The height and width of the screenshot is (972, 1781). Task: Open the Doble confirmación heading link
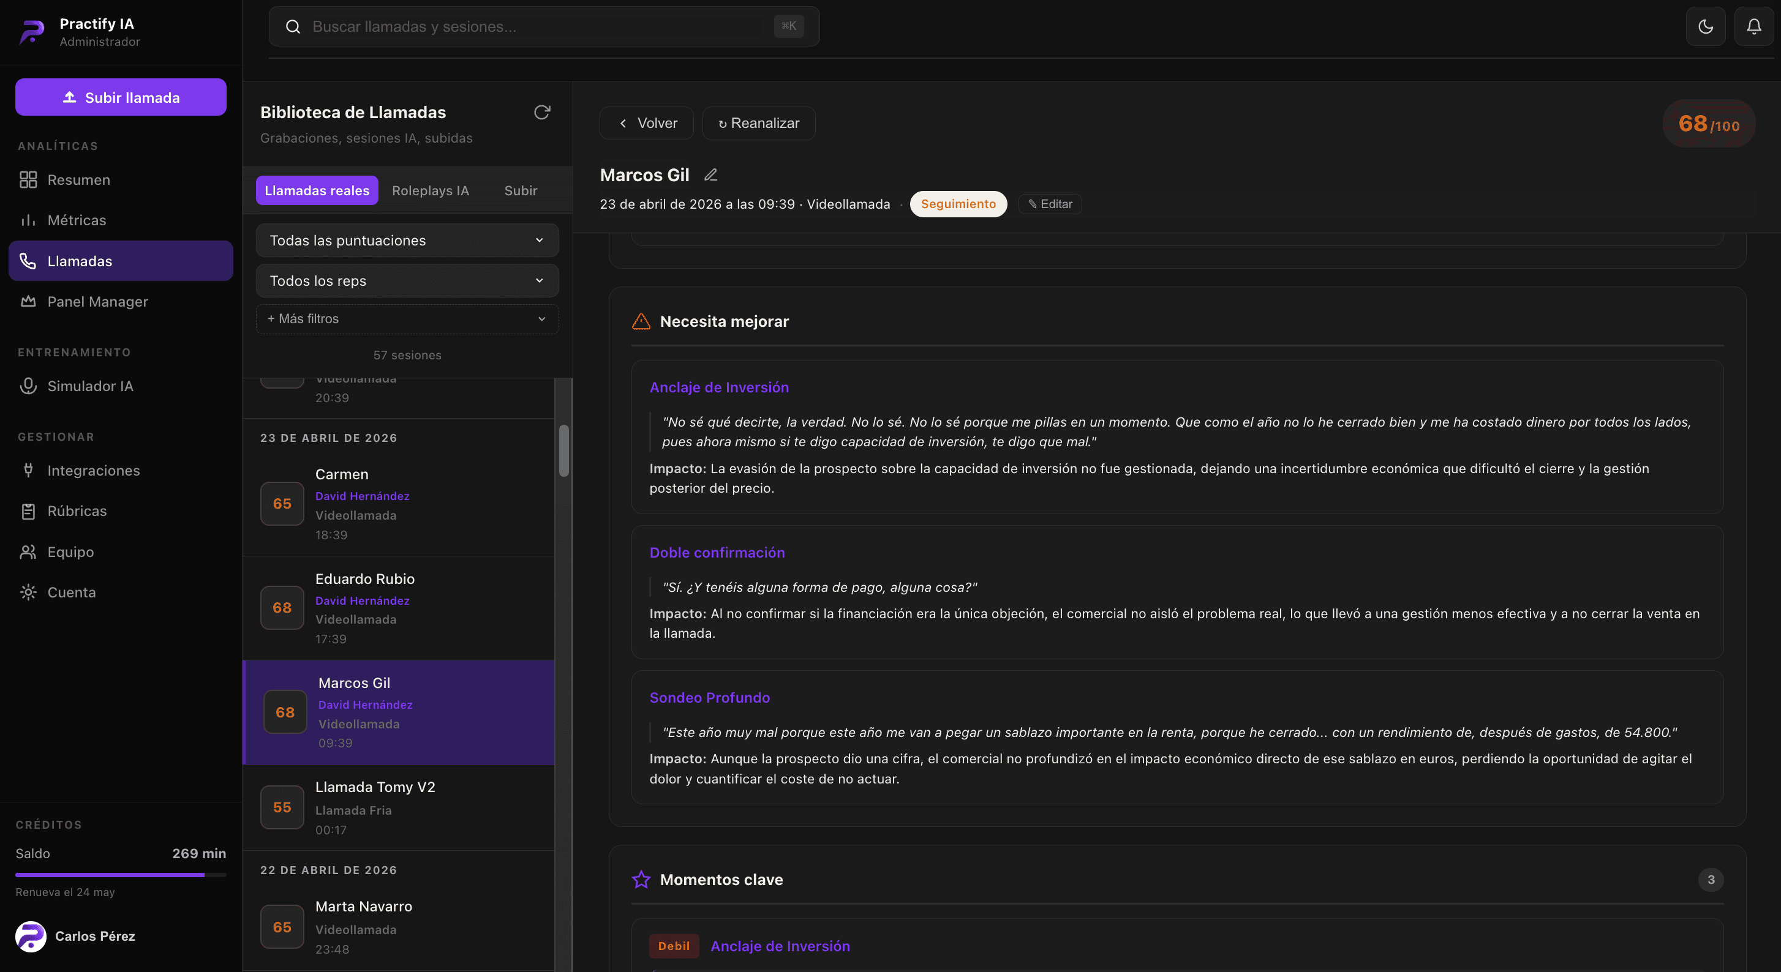(717, 553)
